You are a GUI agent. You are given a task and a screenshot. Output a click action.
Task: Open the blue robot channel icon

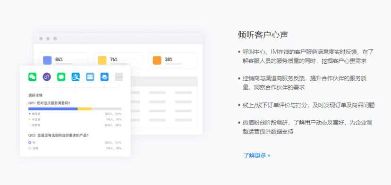click(104, 77)
